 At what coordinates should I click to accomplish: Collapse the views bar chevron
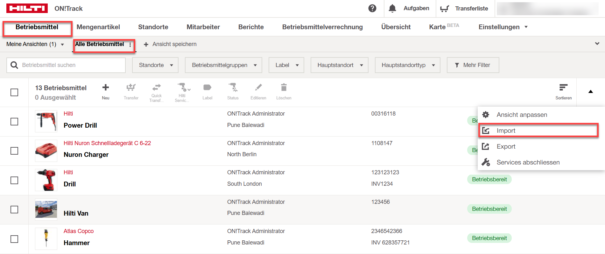click(597, 43)
